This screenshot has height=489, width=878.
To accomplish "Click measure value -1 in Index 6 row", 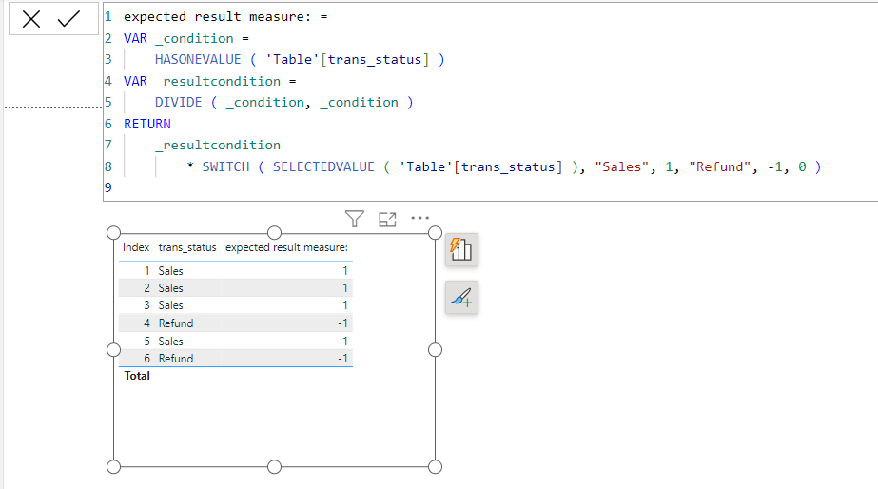I will [x=342, y=359].
